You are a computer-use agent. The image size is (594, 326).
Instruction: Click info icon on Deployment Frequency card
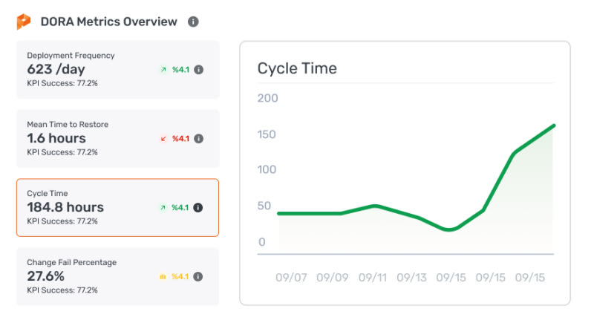(198, 70)
